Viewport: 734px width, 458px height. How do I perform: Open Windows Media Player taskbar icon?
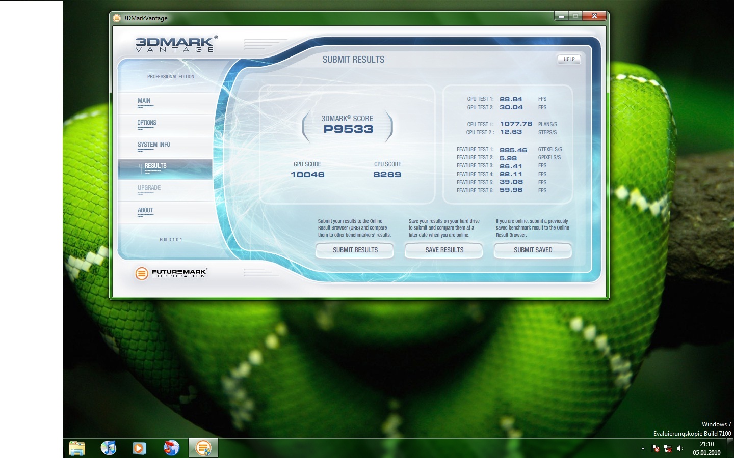pyautogui.click(x=140, y=448)
